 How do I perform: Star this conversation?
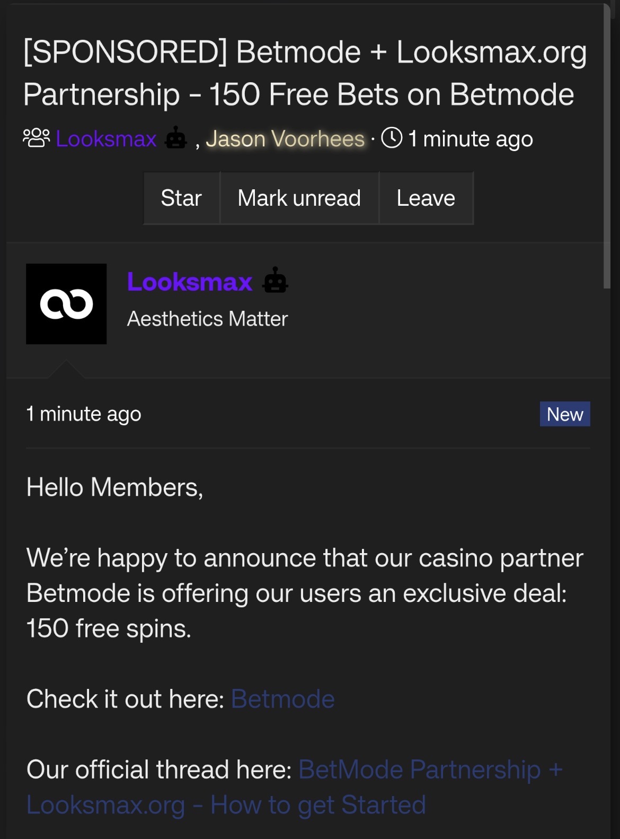pyautogui.click(x=181, y=198)
